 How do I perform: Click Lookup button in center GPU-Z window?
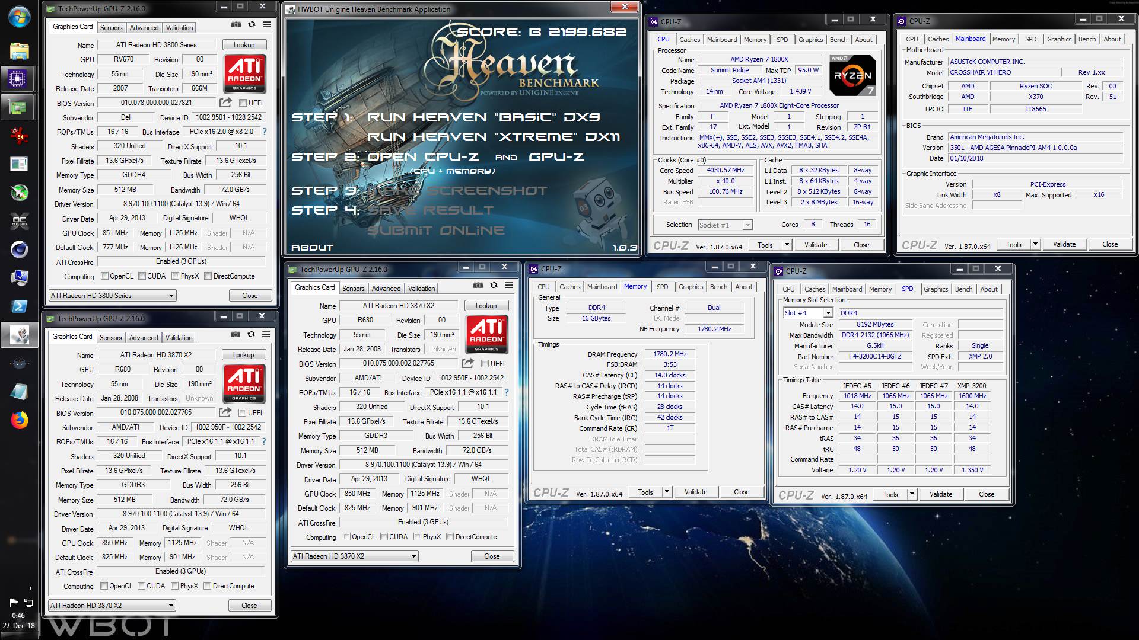tap(486, 306)
